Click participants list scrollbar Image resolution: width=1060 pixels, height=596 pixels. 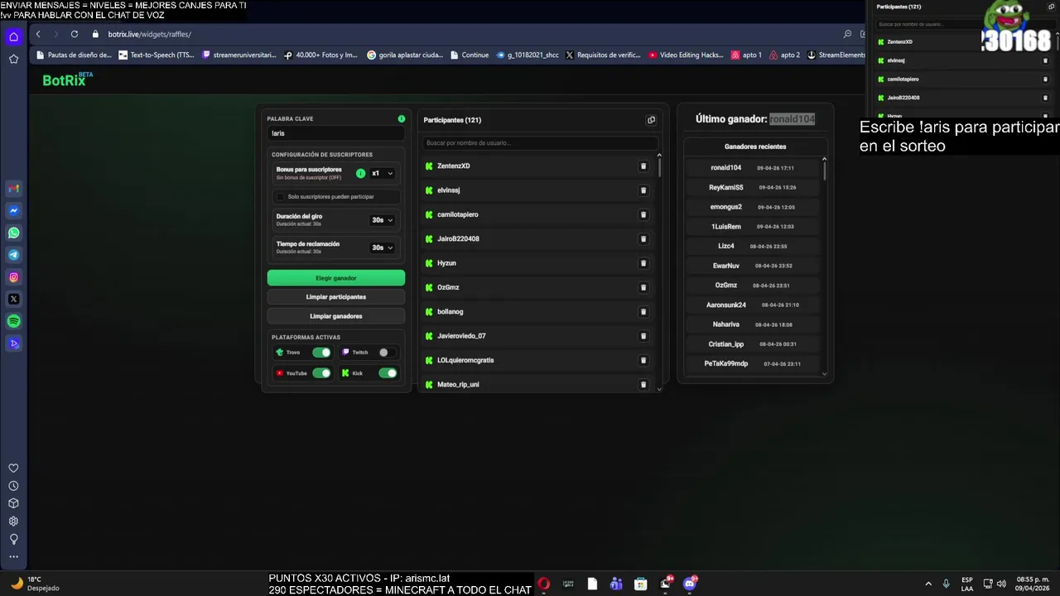pyautogui.click(x=659, y=167)
